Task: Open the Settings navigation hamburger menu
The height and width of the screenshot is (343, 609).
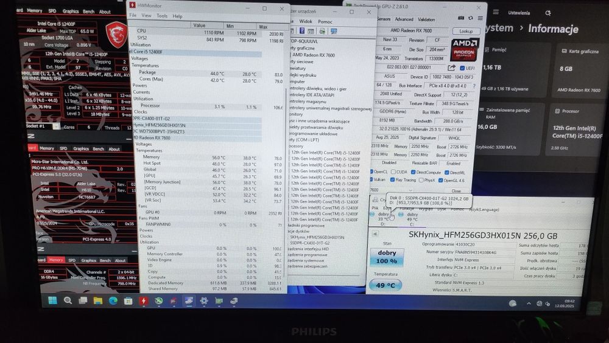Action: tap(496, 12)
